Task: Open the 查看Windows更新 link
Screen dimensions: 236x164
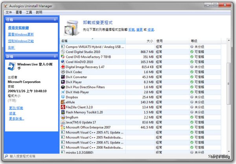Action: (21, 35)
